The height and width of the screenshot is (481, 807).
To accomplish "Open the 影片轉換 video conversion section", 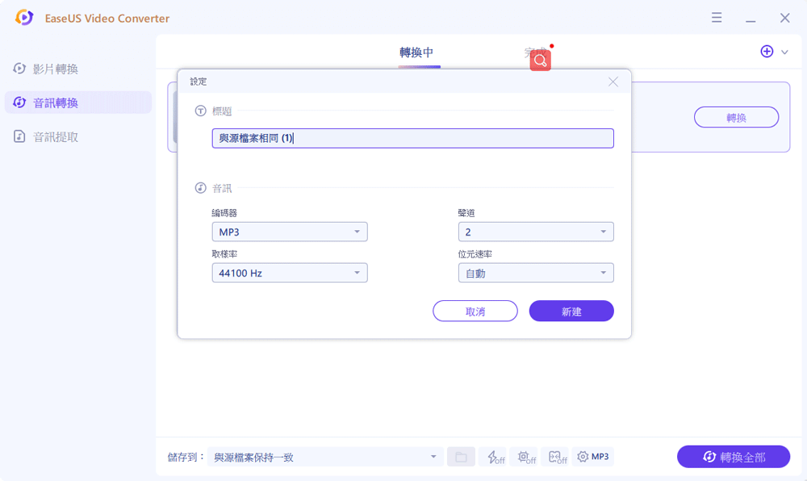I will pyautogui.click(x=55, y=69).
